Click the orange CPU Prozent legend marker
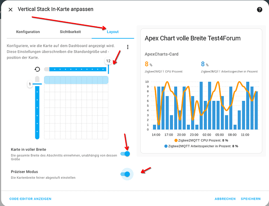This screenshot has height=206, width=269. [x=175, y=140]
